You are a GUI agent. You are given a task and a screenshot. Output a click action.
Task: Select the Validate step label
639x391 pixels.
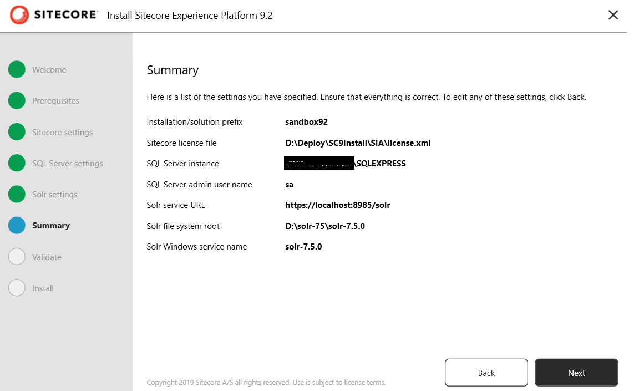(x=47, y=257)
